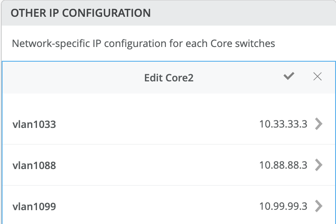336x224 pixels.
Task: Select the vlan1088 label
Action: (34, 166)
